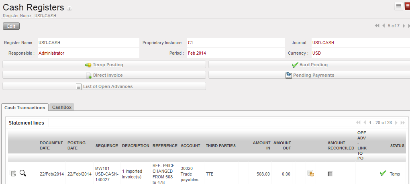Go to next page of statement lines
The width and height of the screenshot is (410, 184).
pos(396,123)
